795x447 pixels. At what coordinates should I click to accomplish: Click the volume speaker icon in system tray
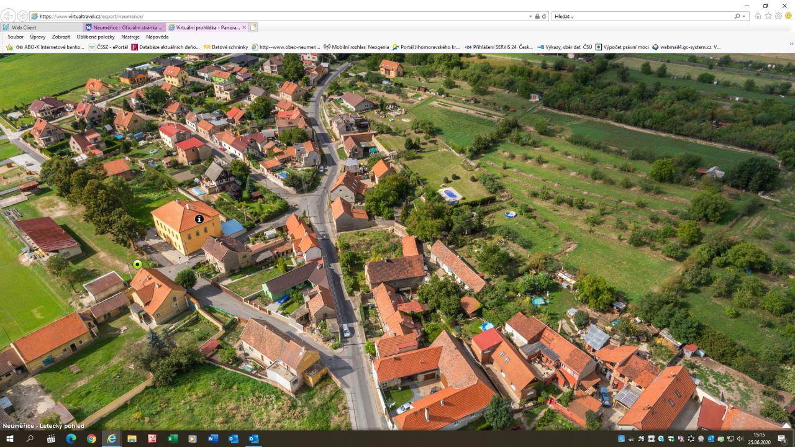coord(740,439)
